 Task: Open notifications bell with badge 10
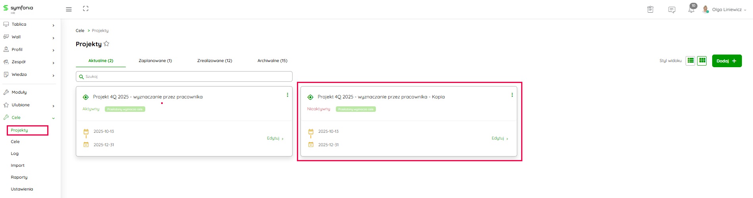coord(691,9)
